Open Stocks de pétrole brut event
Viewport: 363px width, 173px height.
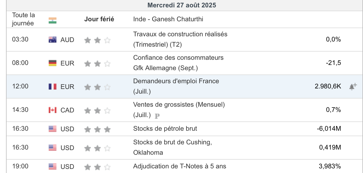[165, 129]
